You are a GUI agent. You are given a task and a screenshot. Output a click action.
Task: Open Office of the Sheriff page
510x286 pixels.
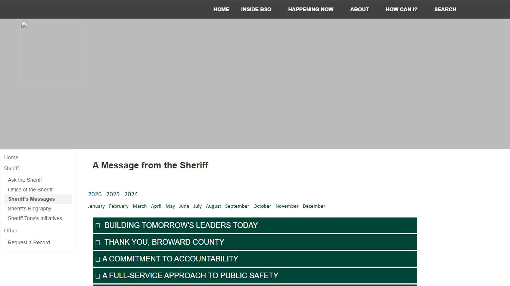(x=30, y=190)
